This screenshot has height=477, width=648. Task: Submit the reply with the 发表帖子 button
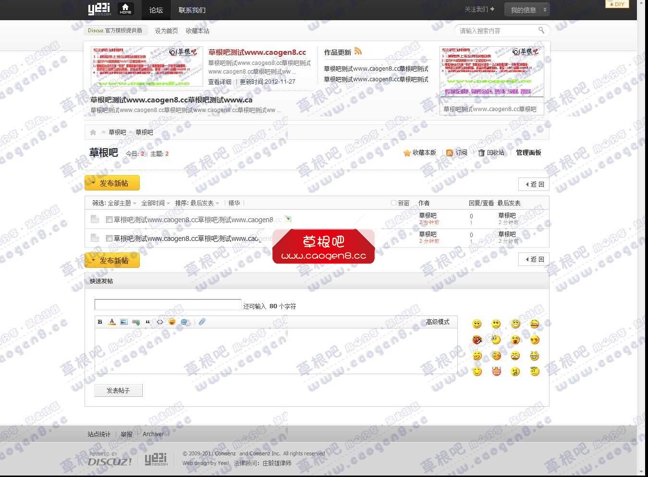click(x=118, y=390)
